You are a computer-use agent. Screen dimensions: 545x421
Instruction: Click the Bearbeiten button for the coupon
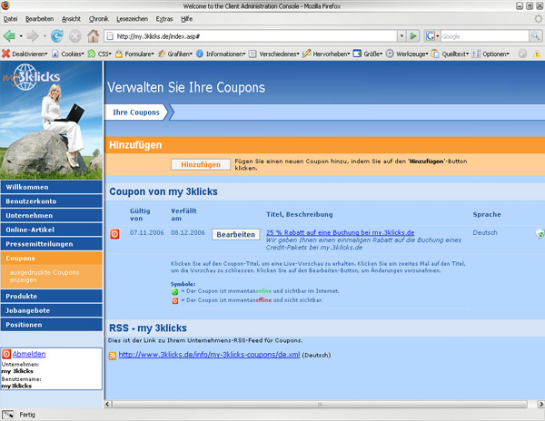tap(235, 235)
